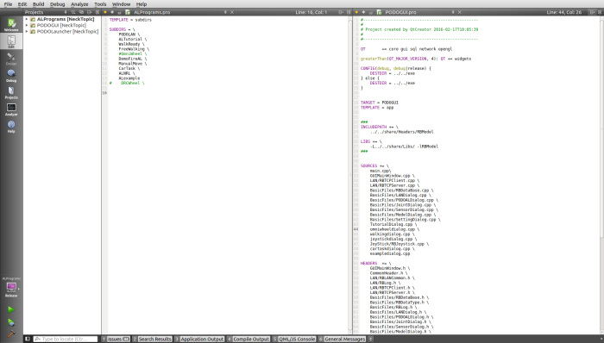This screenshot has height=343, width=604.
Task: Show the Compile Output pane
Action: point(249,339)
